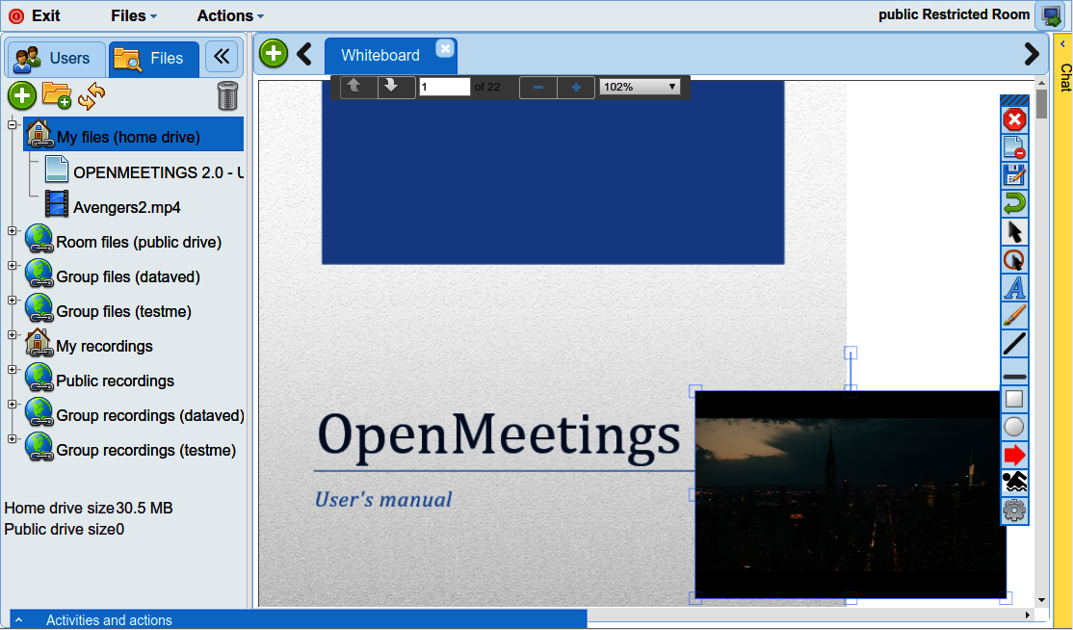
Task: Click the create new folder icon
Action: pyautogui.click(x=57, y=95)
